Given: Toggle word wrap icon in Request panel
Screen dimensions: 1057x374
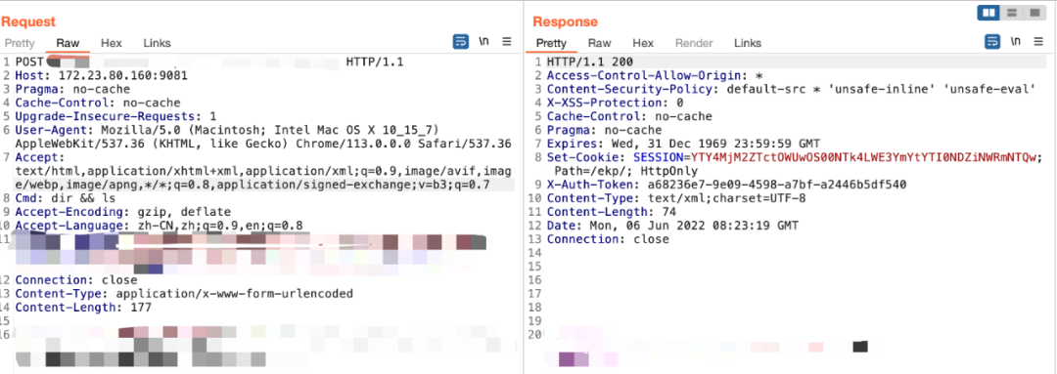Looking at the screenshot, I should coord(460,42).
